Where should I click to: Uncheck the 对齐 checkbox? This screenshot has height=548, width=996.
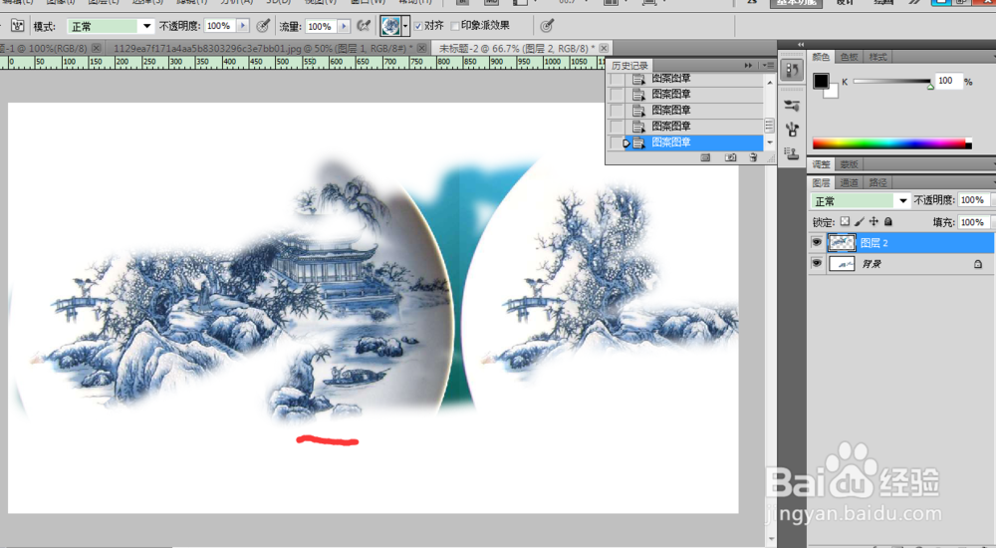coord(418,26)
